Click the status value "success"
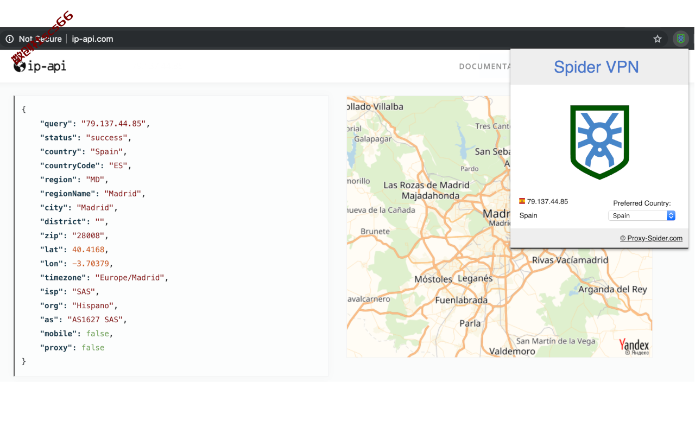The image size is (695, 434). pos(106,138)
